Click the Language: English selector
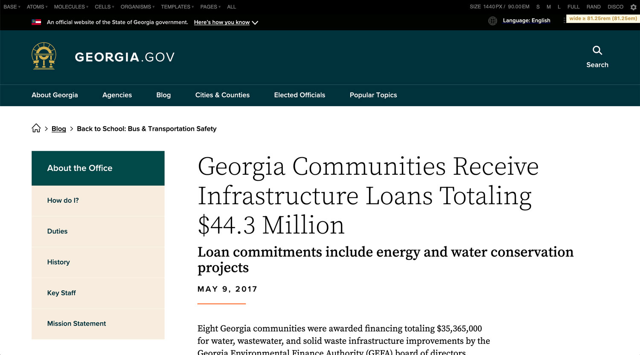The image size is (640, 355). pyautogui.click(x=526, y=20)
